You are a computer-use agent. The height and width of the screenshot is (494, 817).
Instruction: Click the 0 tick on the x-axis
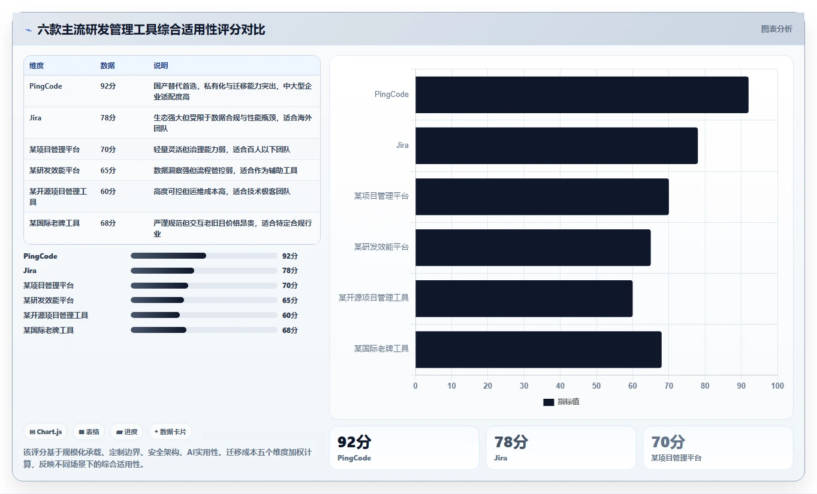click(415, 386)
